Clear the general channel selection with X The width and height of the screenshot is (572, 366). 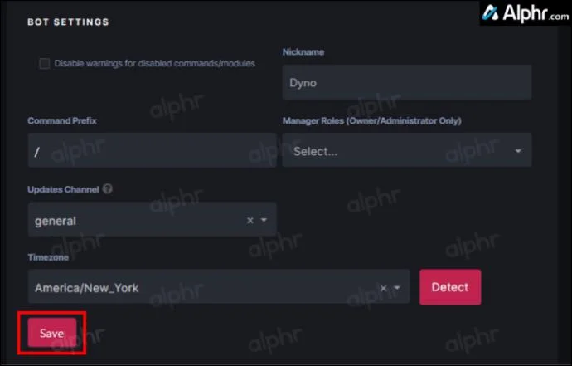click(250, 221)
